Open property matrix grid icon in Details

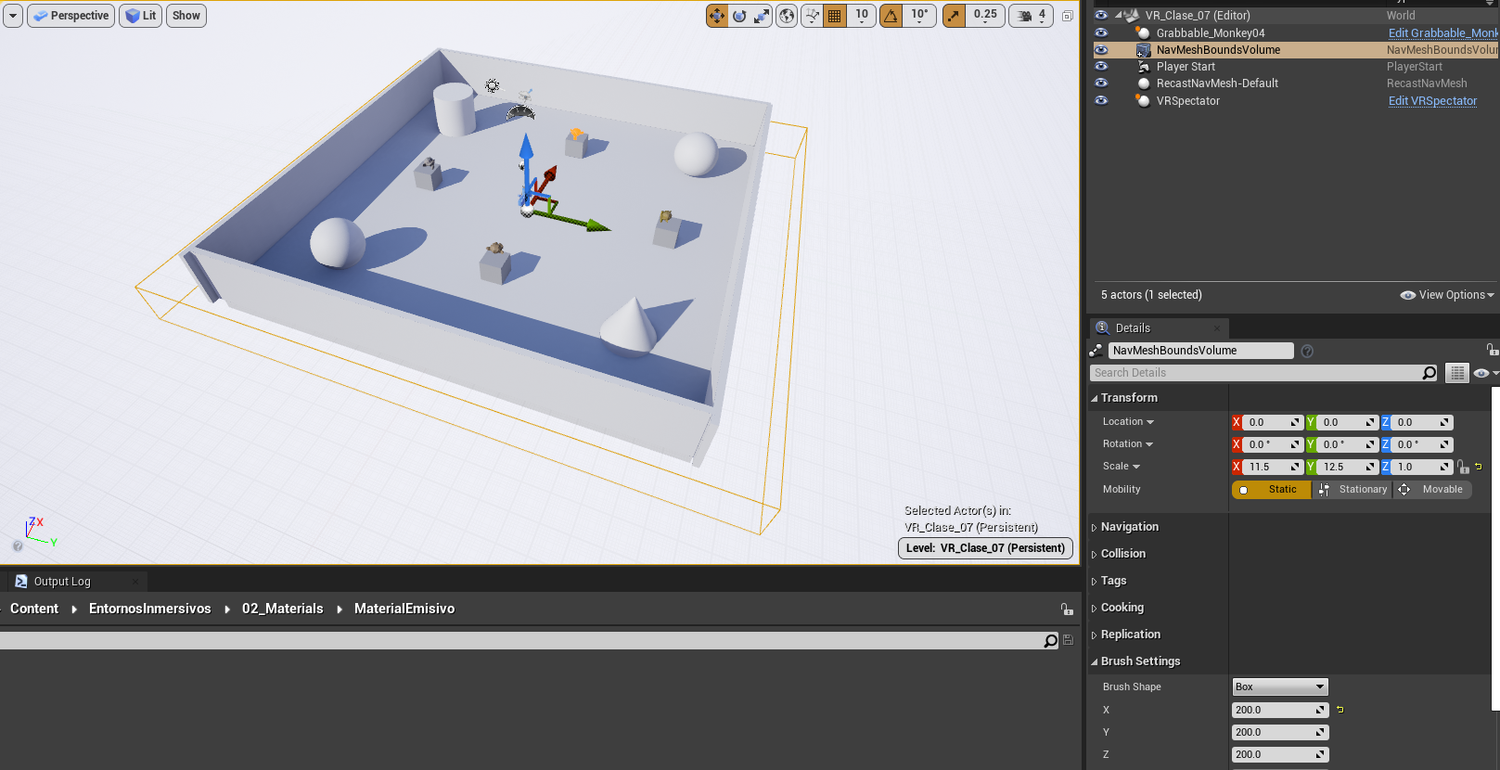point(1457,373)
